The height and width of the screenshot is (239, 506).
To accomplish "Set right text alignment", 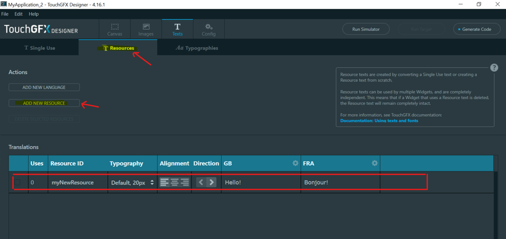I will (x=185, y=182).
